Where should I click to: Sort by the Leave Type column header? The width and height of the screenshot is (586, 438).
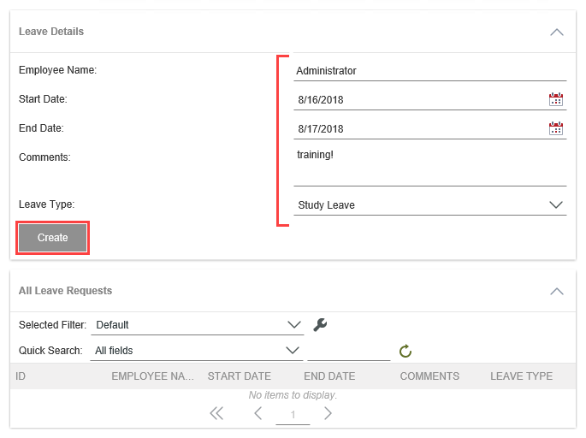(521, 376)
